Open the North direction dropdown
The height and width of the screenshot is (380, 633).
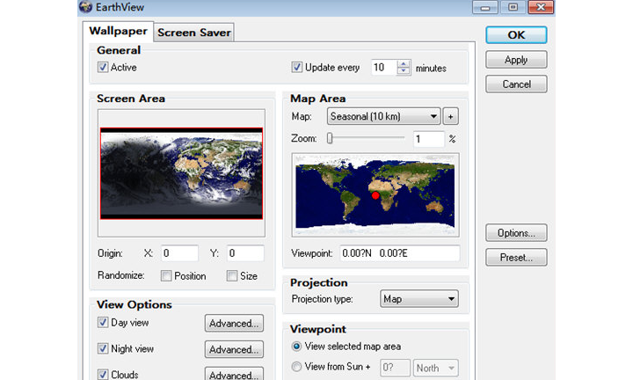coord(435,368)
